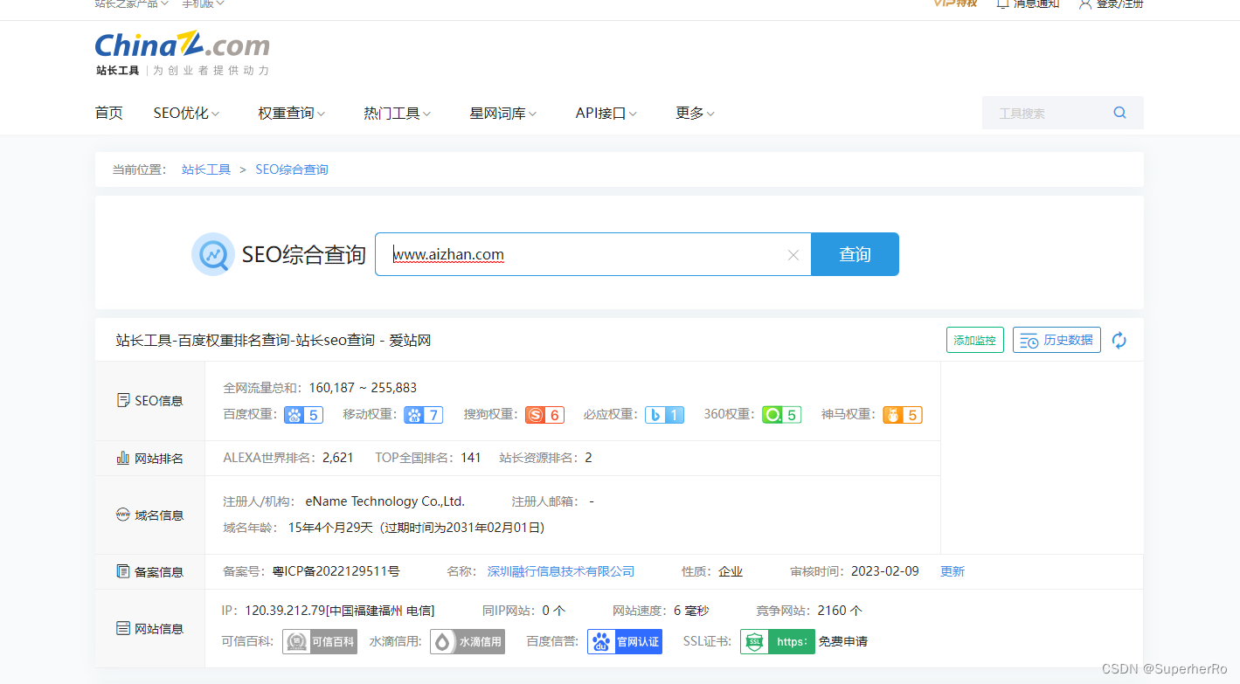Click the IP address 120.39.212.79
This screenshot has height=684, width=1240.
[285, 611]
